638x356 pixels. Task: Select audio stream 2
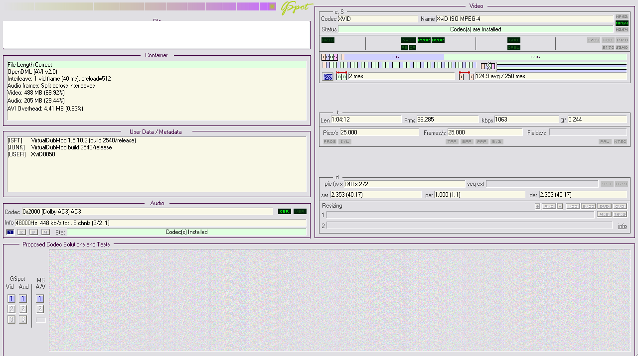[x=21, y=232]
